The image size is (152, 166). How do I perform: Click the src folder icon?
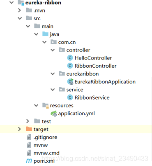[29, 18]
